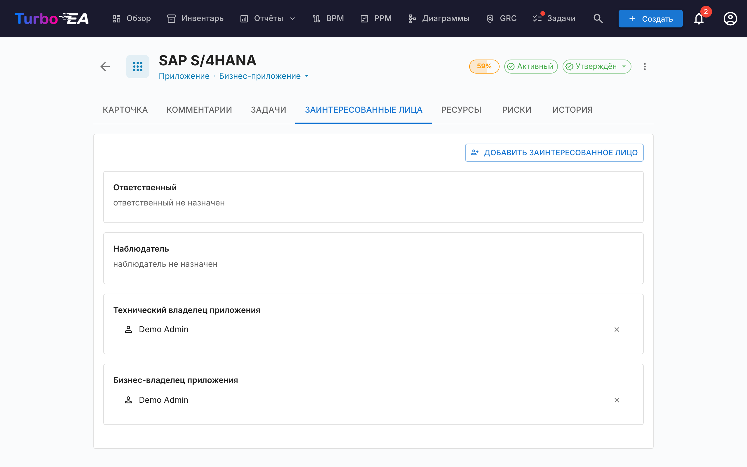Click ДОБАВИТЬ ЗАИНТЕРЕСОВАННОЕ ЛИЦО button
The width and height of the screenshot is (747, 467).
click(x=554, y=153)
